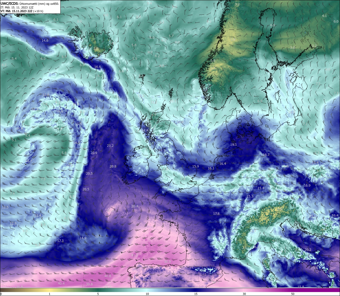Click the '10' tick label on color scale
Screen dimensions: 340x296
[147, 294]
